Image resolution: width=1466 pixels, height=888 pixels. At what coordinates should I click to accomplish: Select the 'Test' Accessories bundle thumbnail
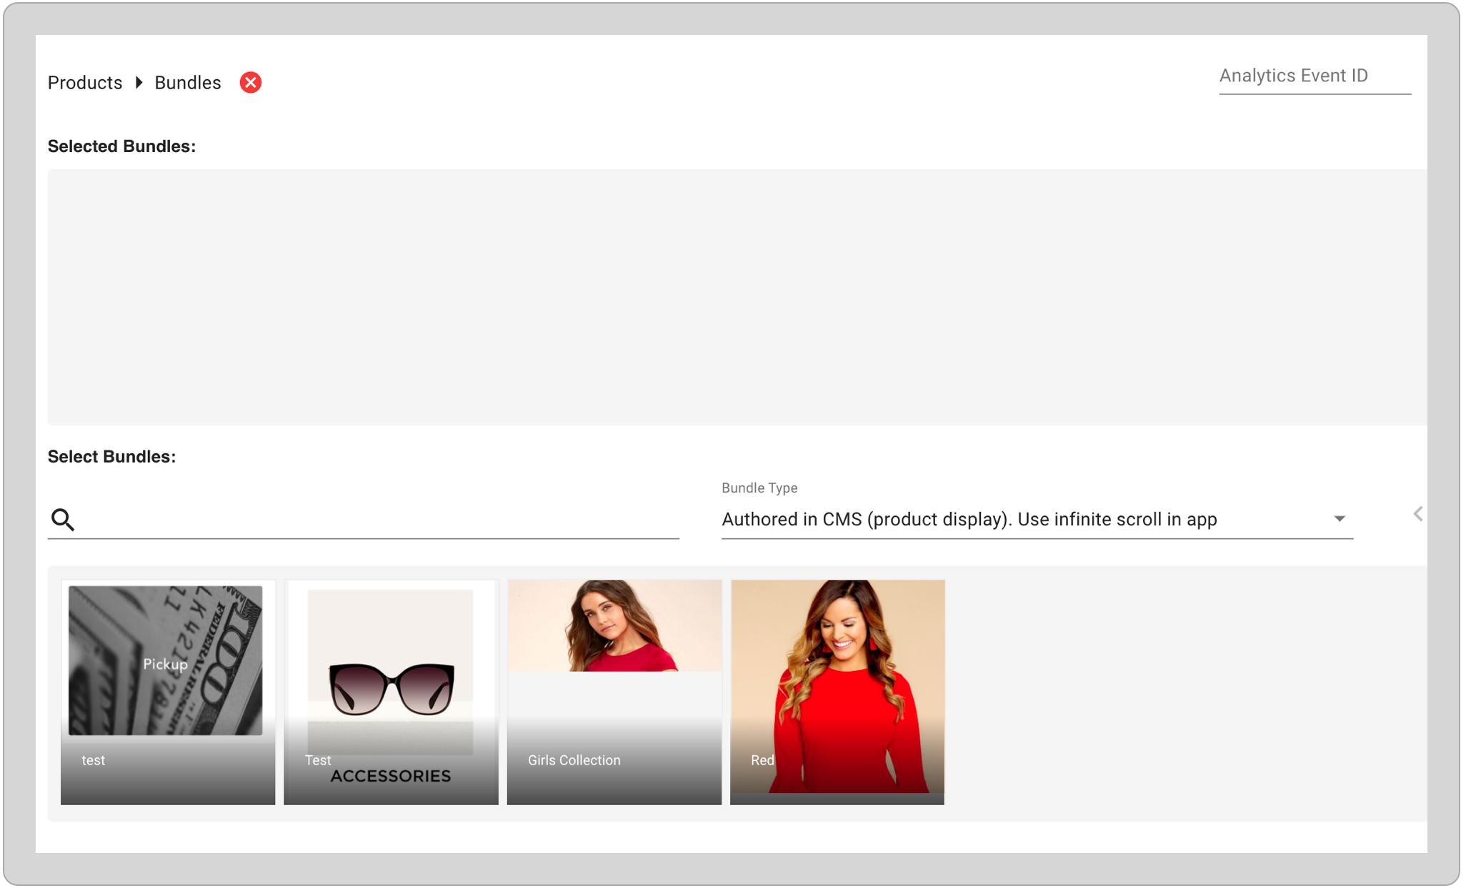coord(391,692)
